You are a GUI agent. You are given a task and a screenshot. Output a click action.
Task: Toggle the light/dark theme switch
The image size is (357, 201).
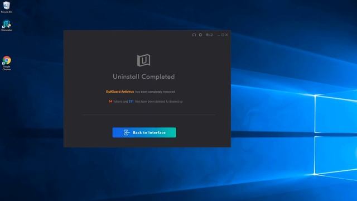click(209, 35)
